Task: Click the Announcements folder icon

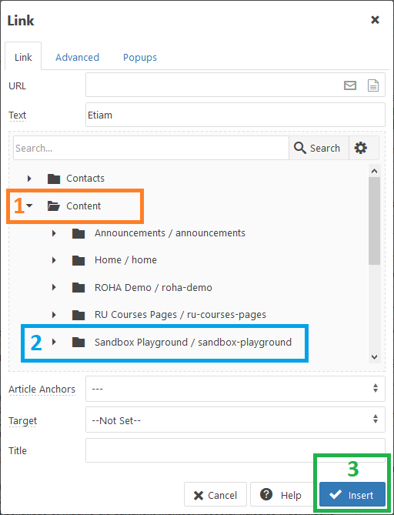Action: [x=78, y=233]
